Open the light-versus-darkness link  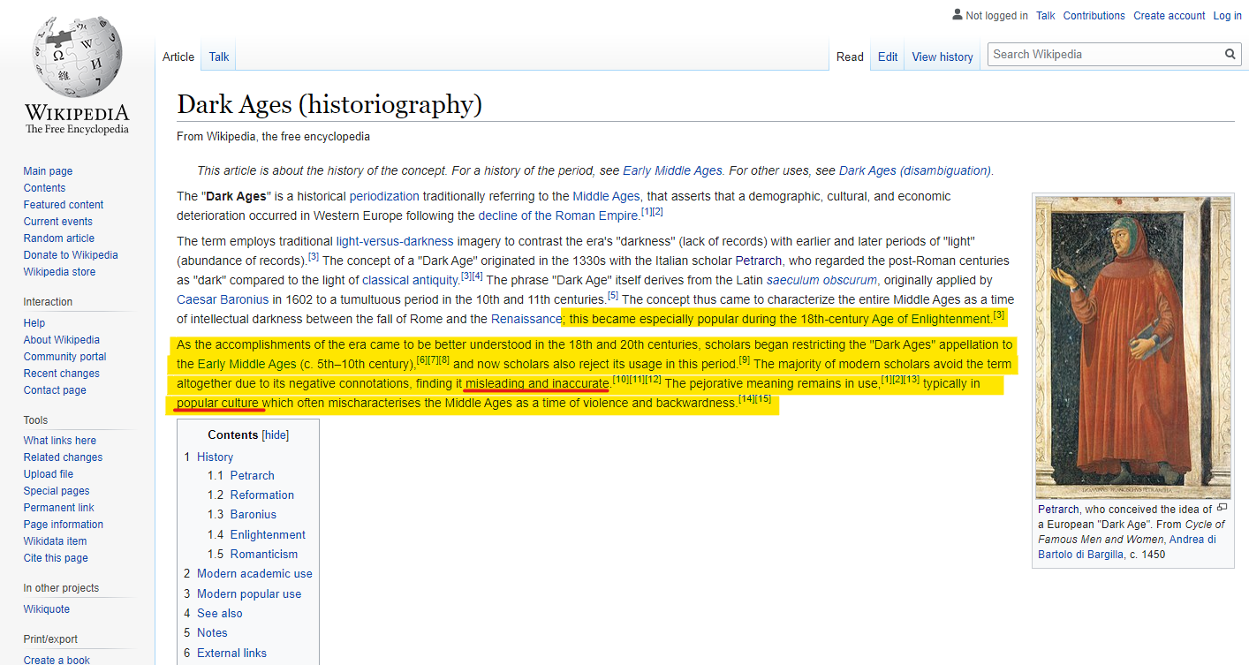tap(395, 241)
